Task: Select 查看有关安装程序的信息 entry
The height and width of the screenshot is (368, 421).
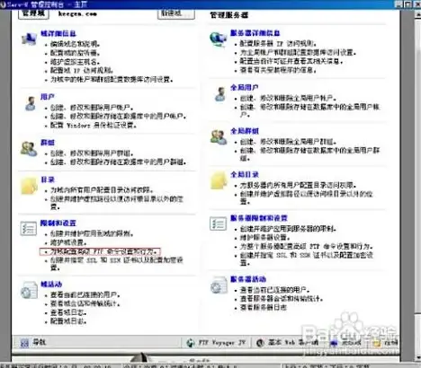Action: pyautogui.click(x=278, y=70)
